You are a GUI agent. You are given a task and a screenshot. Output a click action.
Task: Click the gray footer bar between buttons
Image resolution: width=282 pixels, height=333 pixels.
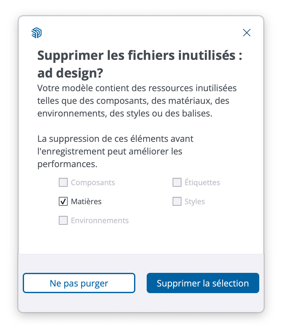pos(141,283)
